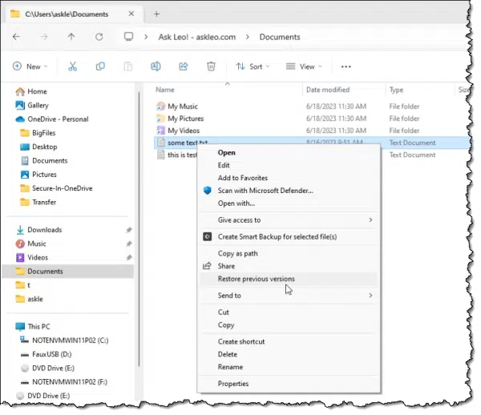Select OneDrive - Personal

tap(58, 119)
